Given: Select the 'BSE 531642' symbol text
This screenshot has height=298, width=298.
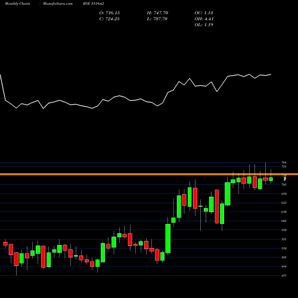Looking at the screenshot, I should tap(94, 4).
